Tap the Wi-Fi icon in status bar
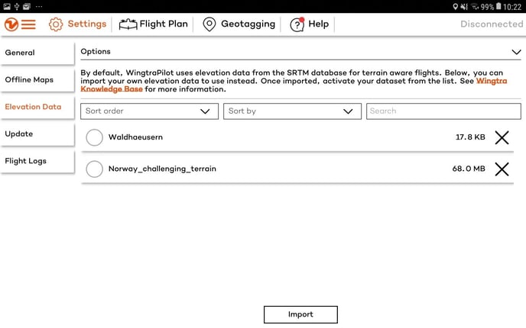 pyautogui.click(x=475, y=6)
